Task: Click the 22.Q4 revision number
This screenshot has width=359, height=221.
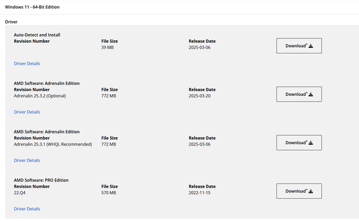Action: coord(20,193)
